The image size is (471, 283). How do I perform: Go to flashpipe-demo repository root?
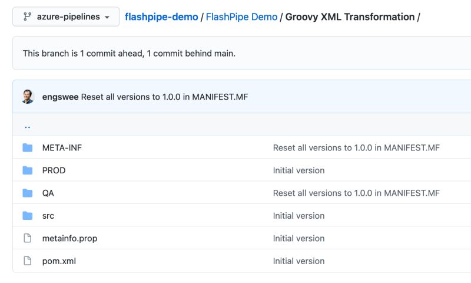point(161,17)
